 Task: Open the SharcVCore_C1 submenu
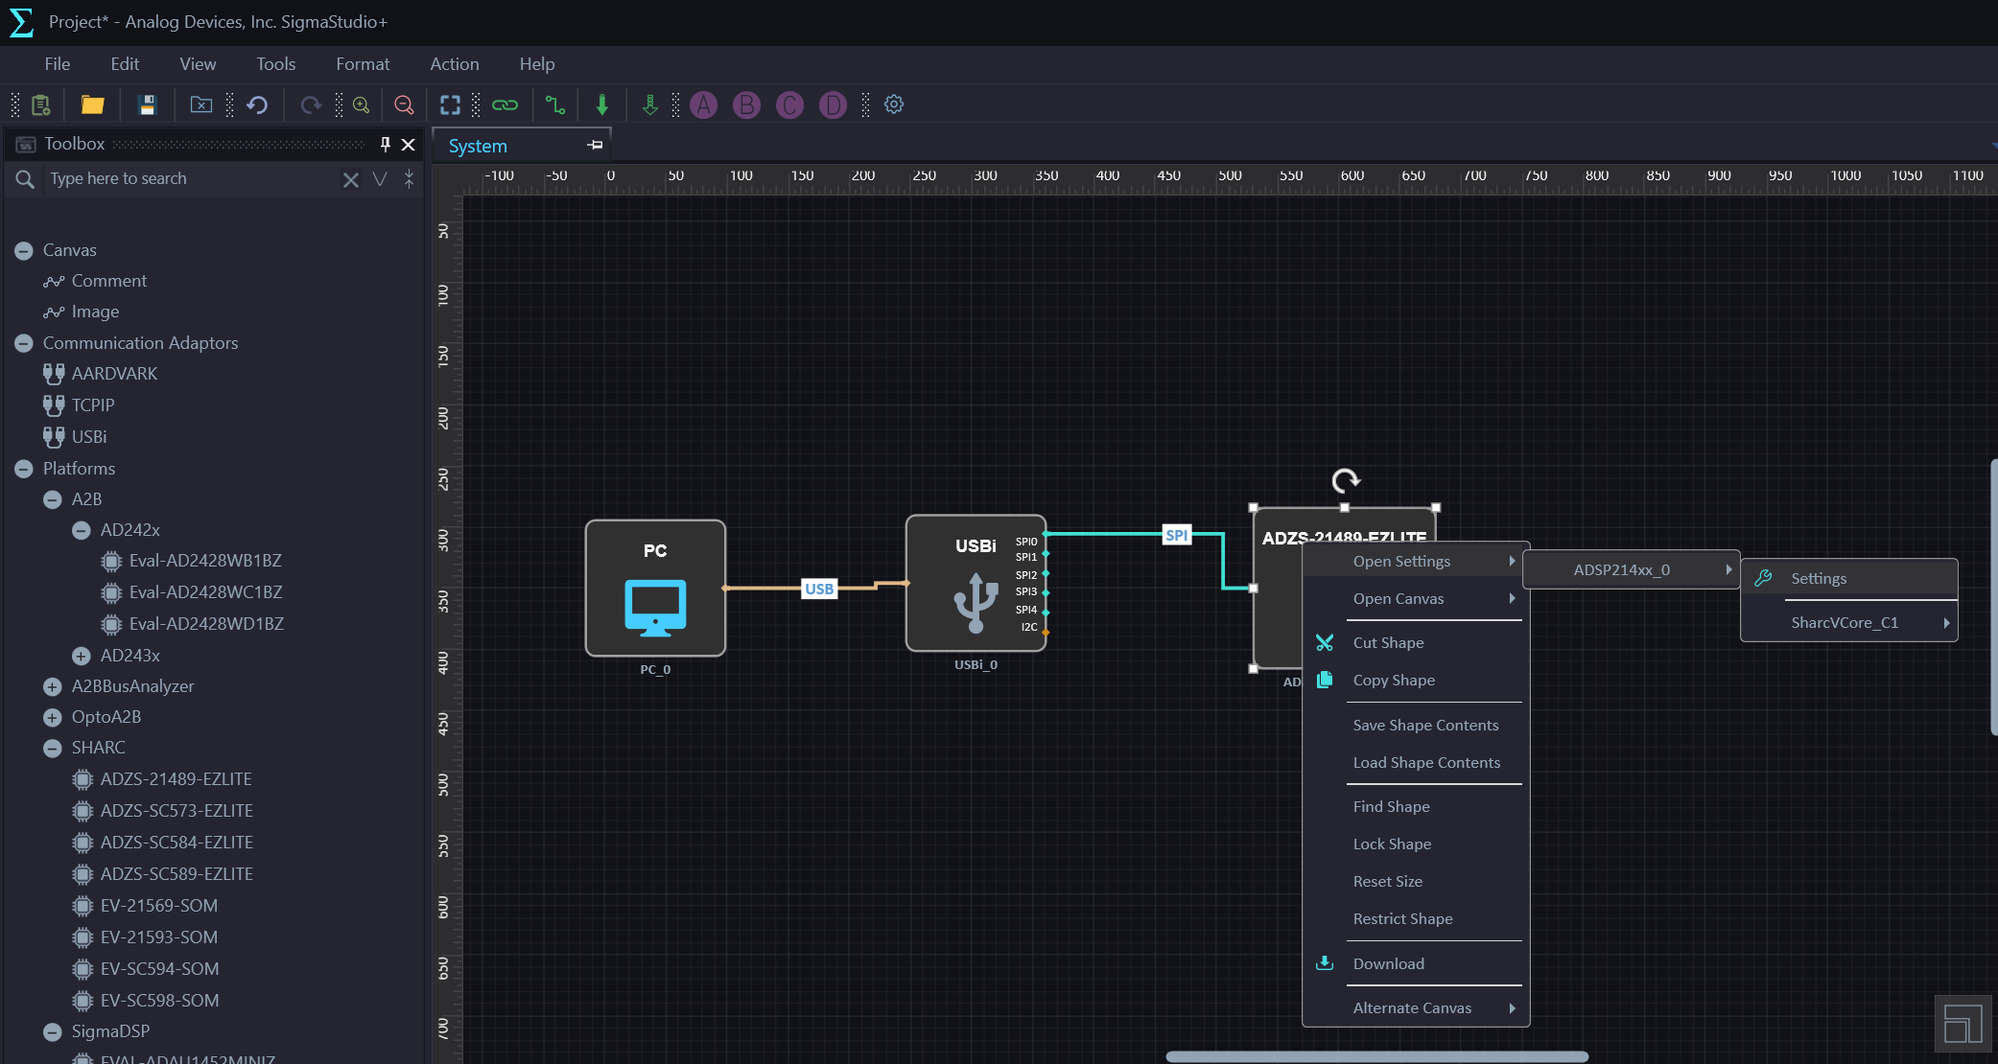[x=1849, y=622]
